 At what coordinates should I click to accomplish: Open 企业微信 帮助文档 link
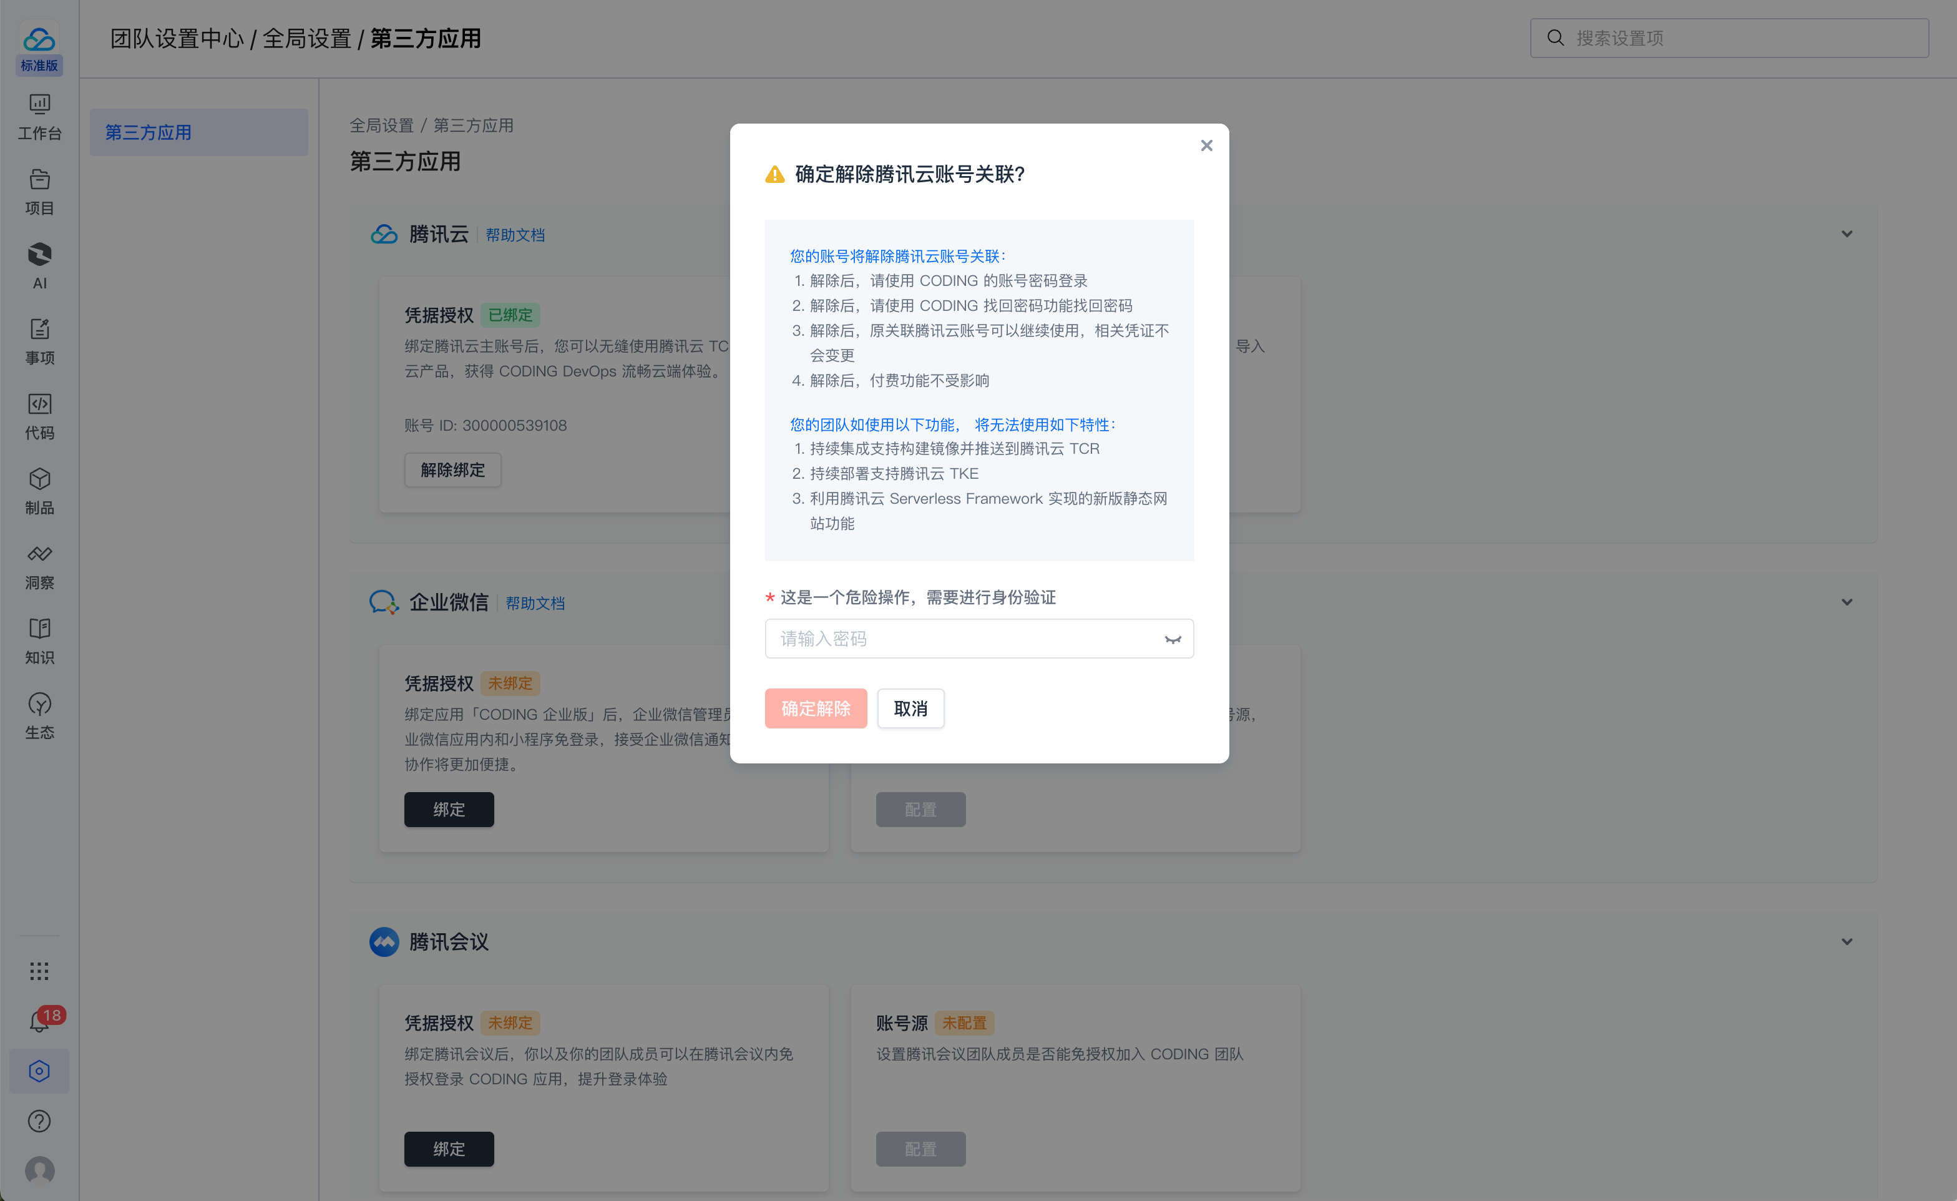click(x=535, y=603)
